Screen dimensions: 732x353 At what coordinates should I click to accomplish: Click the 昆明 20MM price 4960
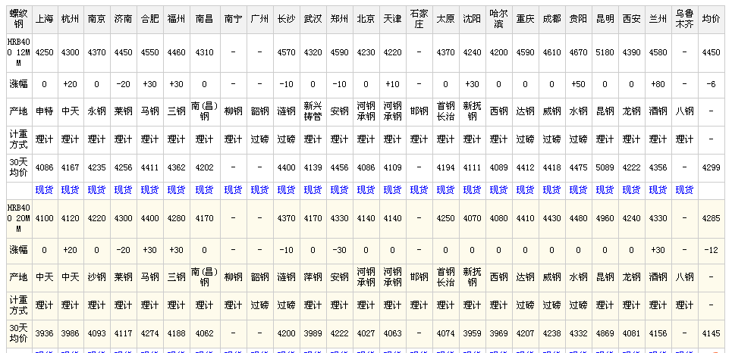(605, 217)
